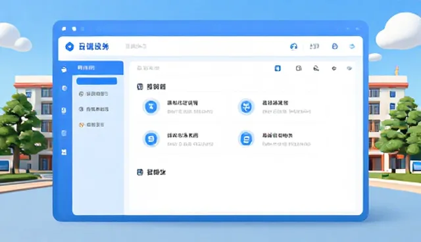
Task: Open the bottom-right card's round blue icon
Action: [x=246, y=139]
